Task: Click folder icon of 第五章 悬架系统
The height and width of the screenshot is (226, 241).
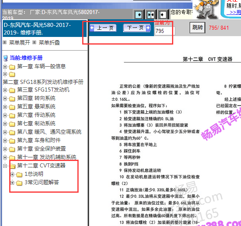Action: point(12,107)
